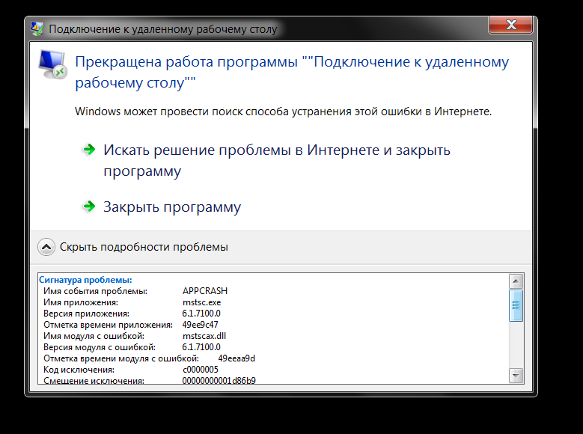Click the "Скрыть подробности проблемы" label

(x=144, y=247)
